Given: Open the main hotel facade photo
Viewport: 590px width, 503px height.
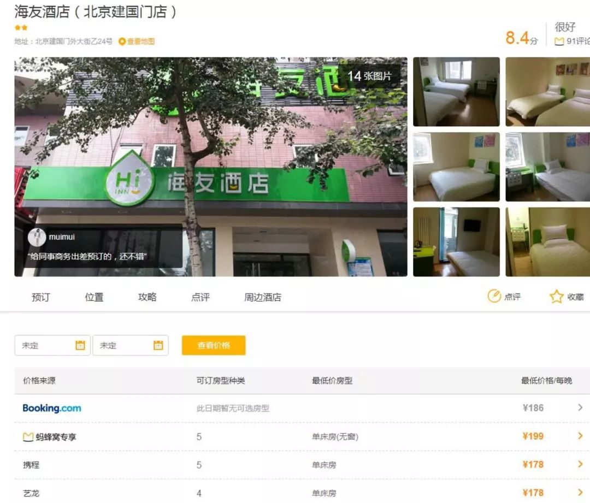Looking at the screenshot, I should [211, 167].
